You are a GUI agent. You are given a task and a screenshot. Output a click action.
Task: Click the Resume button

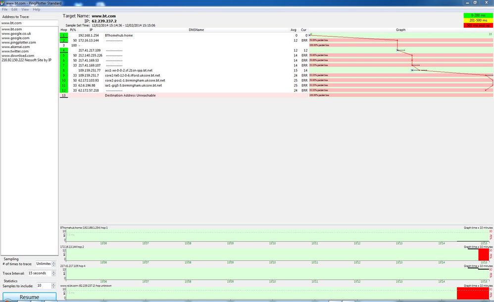(x=29, y=297)
